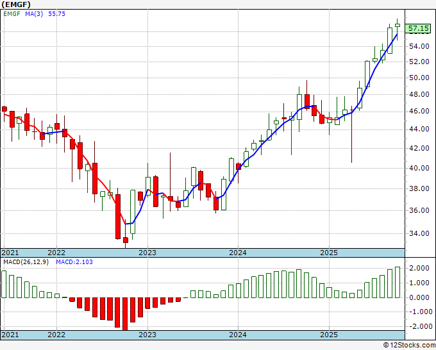The height and width of the screenshot is (350, 436).
Task: Click the 48.00 price axis label
Action: (419, 94)
